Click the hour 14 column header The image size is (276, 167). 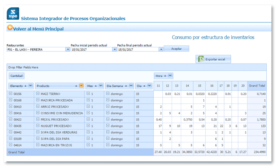click(187, 86)
